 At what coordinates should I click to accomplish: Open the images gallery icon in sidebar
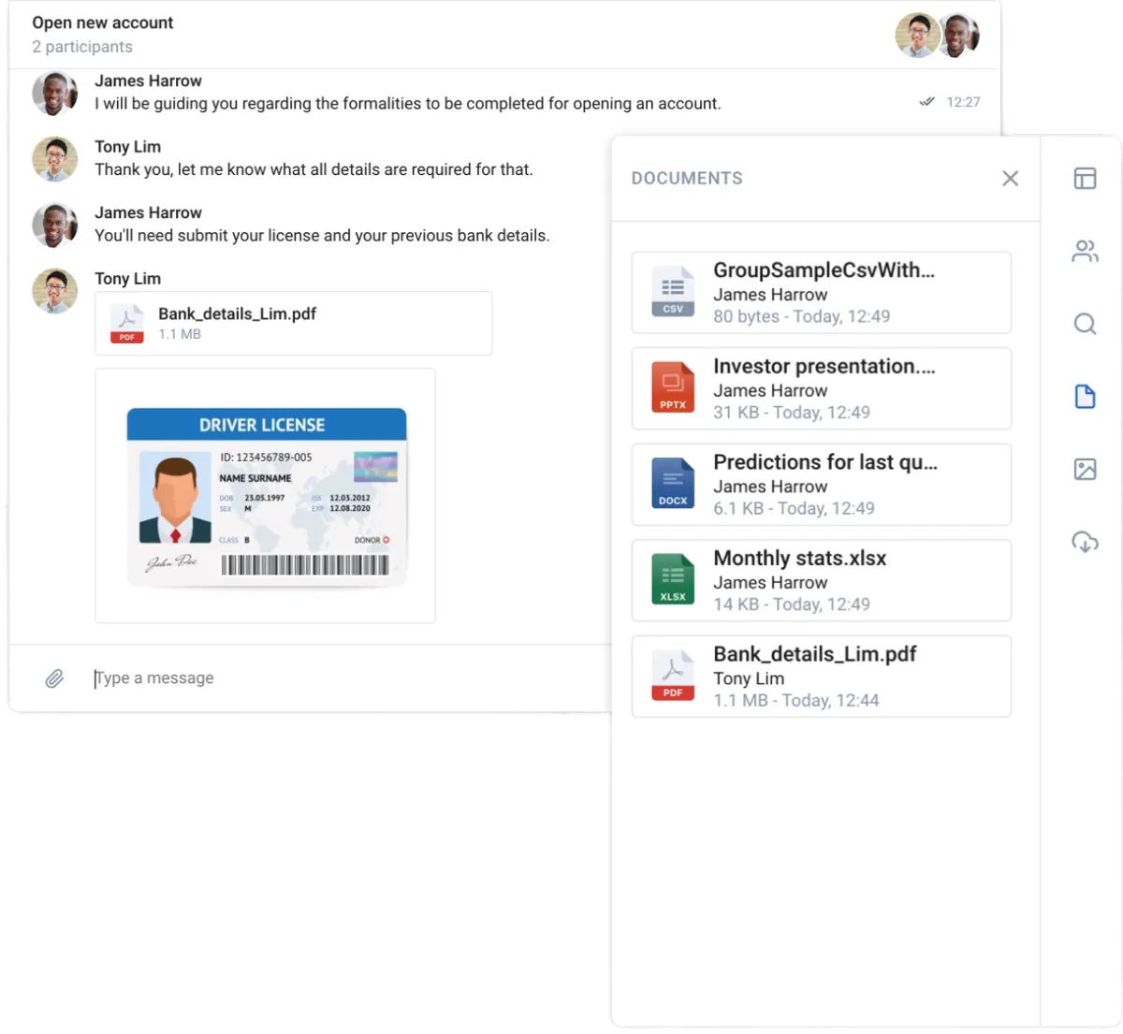[x=1085, y=470]
